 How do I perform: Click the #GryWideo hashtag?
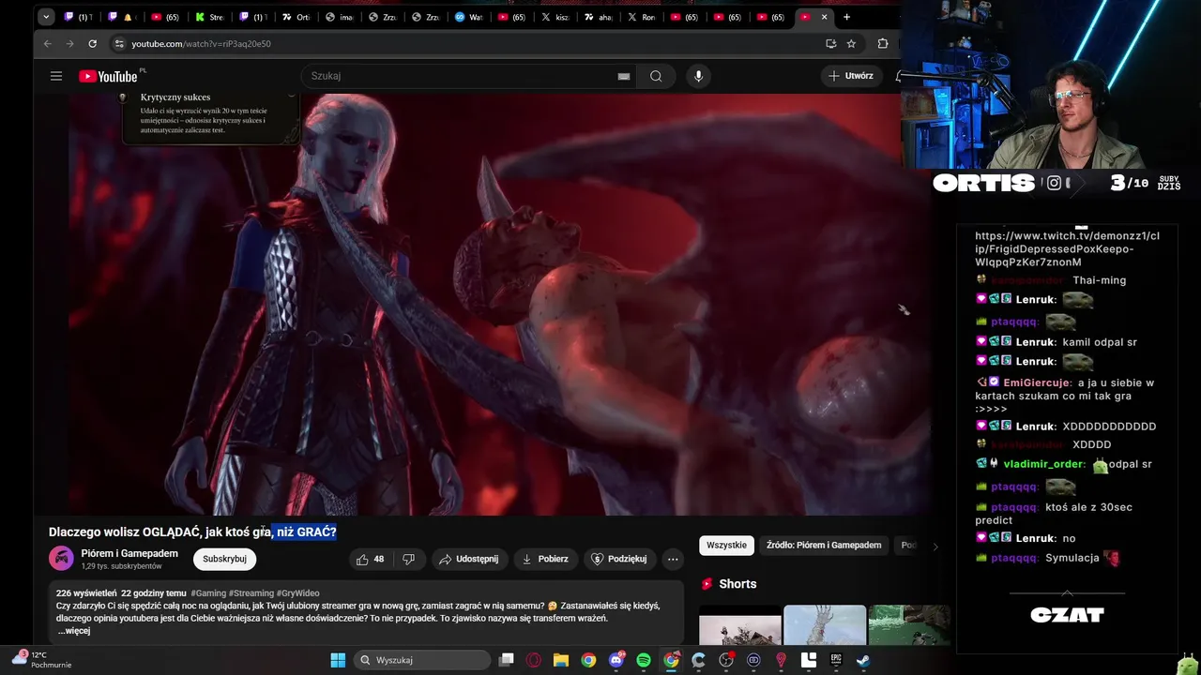click(298, 593)
